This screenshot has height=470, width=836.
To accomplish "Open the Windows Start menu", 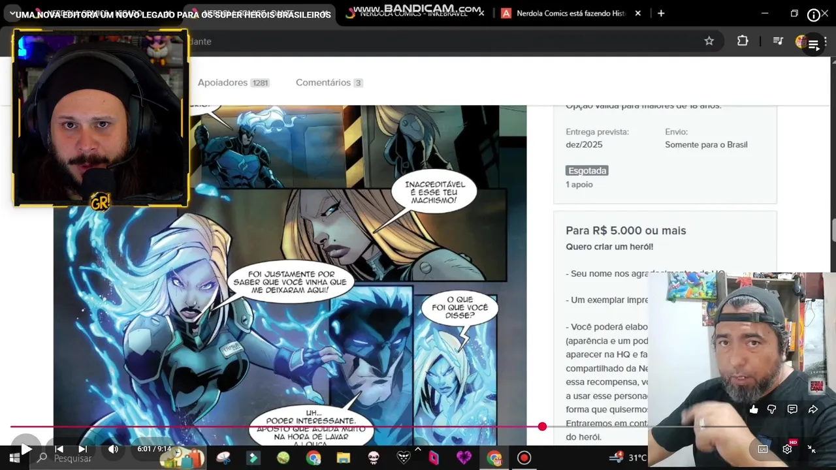I will pos(14,458).
